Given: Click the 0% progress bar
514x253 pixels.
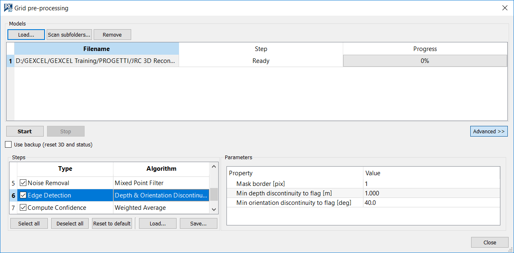Looking at the screenshot, I should click(x=424, y=61).
